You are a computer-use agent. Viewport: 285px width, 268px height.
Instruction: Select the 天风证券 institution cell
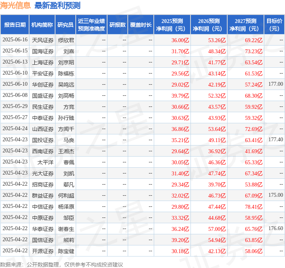coord(43,40)
